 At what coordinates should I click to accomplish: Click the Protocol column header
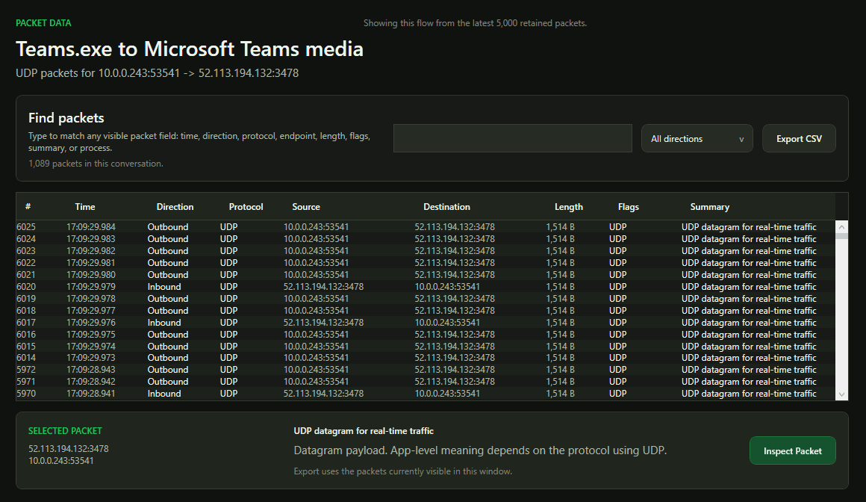(246, 206)
